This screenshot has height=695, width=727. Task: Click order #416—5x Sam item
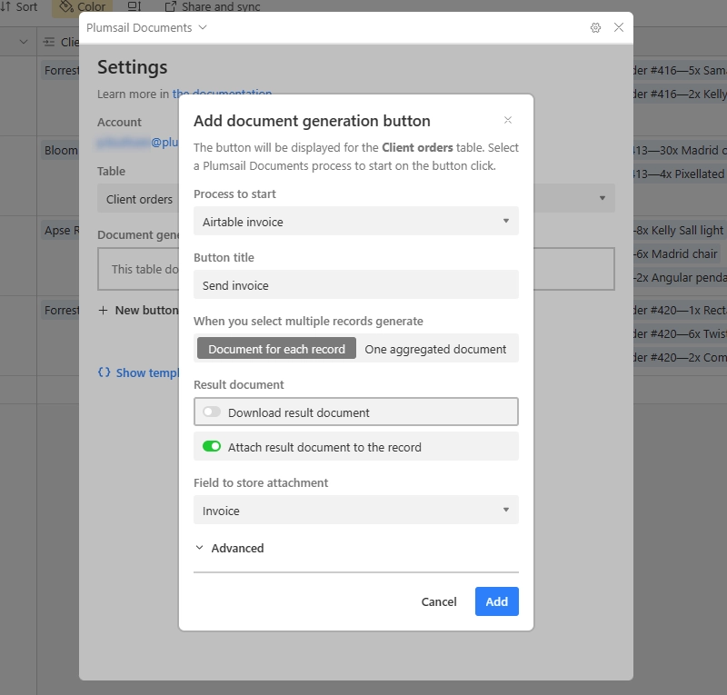tap(680, 71)
